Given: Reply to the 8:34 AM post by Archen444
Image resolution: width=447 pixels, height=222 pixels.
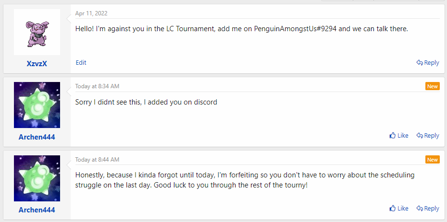Looking at the screenshot, I should tap(428, 136).
